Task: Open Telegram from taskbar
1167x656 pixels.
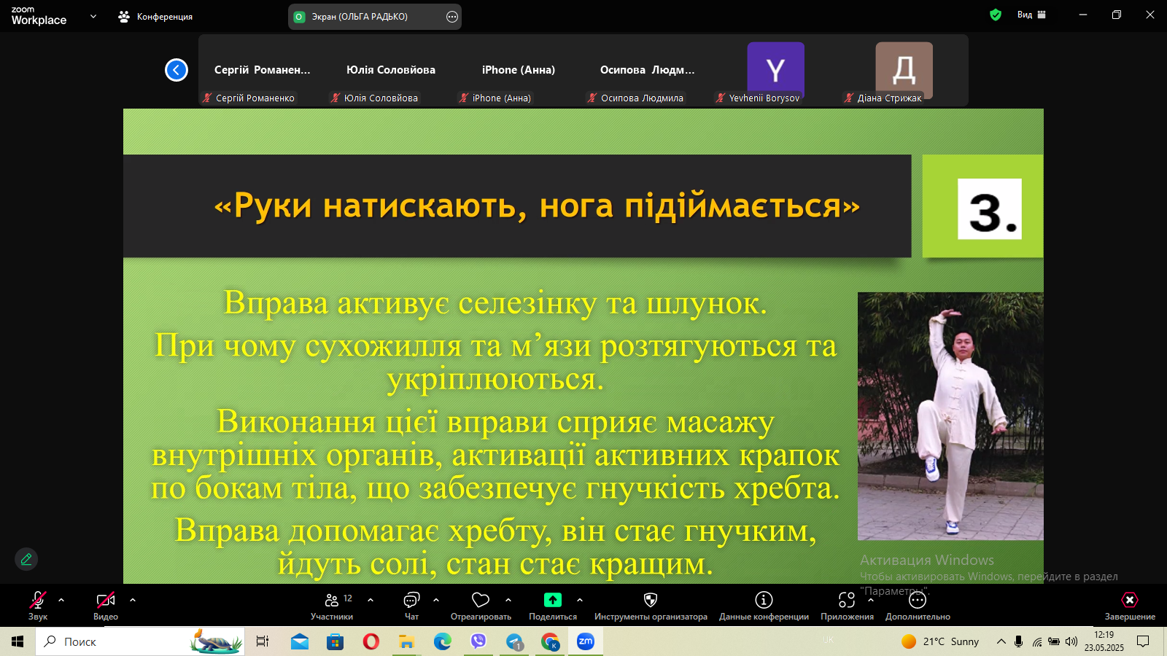Action: [514, 641]
